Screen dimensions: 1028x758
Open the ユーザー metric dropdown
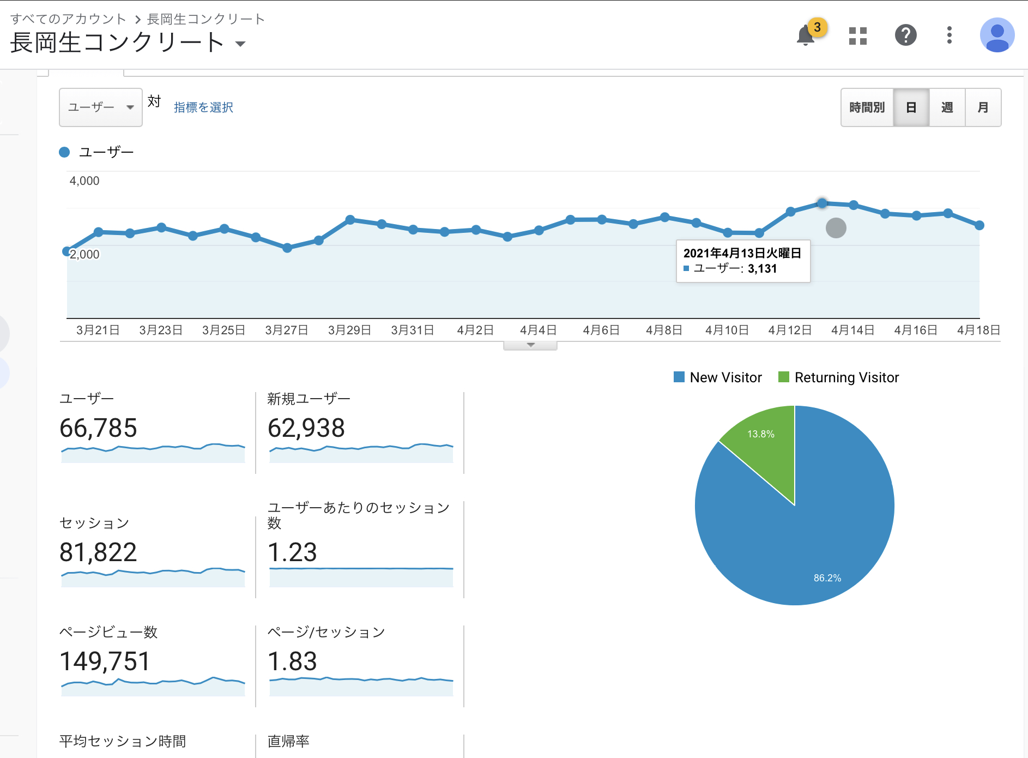(101, 107)
